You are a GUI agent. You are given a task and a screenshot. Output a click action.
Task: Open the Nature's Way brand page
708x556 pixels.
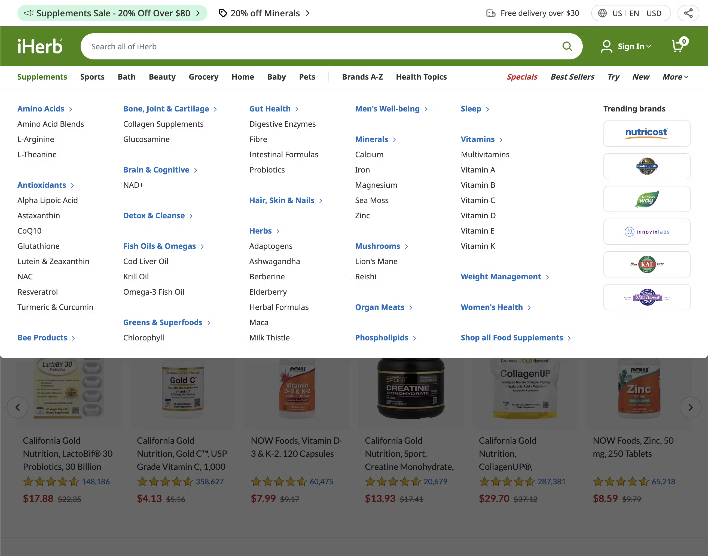[x=646, y=199]
